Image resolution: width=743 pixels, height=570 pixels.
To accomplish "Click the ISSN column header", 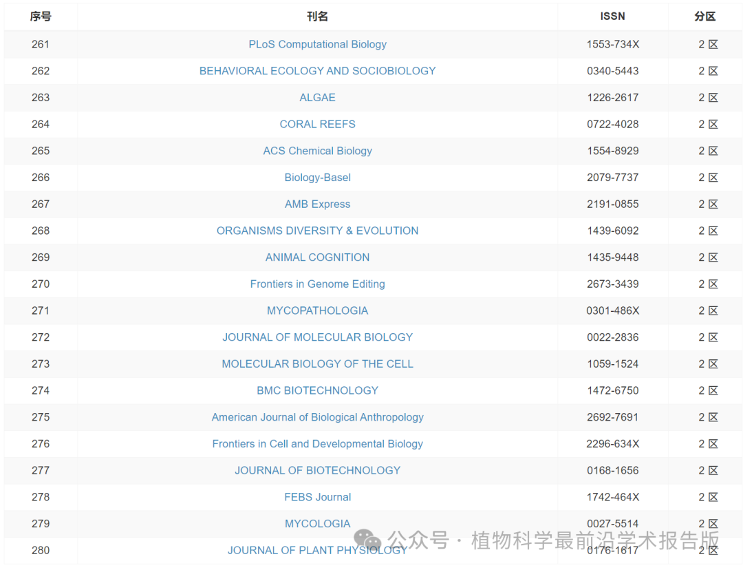I will (612, 17).
